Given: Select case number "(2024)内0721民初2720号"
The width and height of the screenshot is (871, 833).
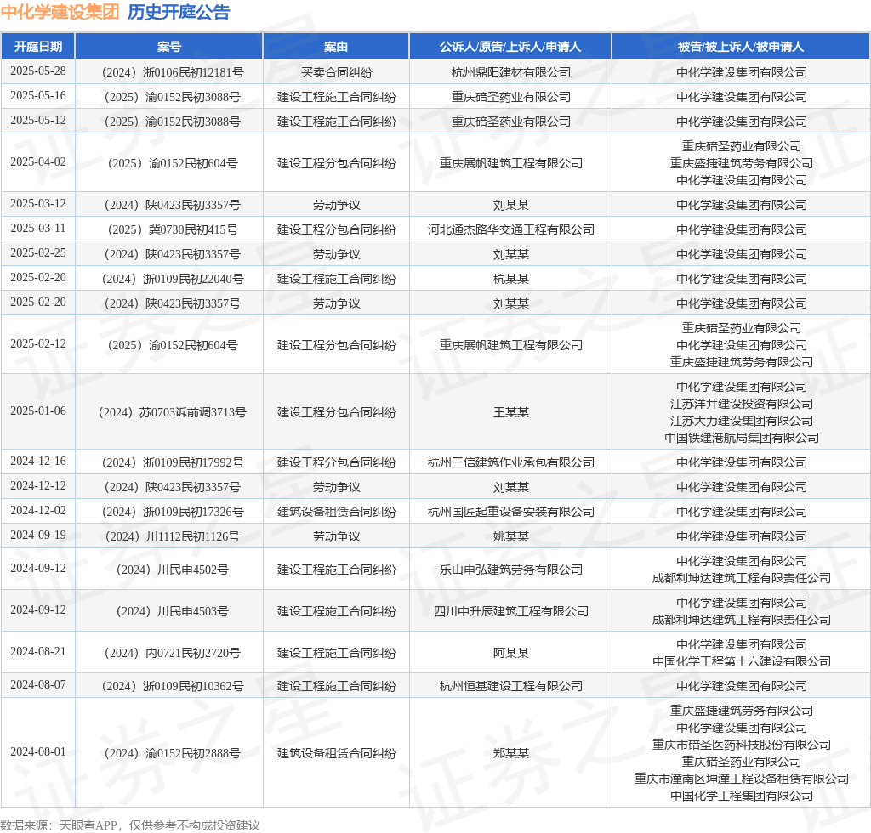Looking at the screenshot, I should click(172, 653).
